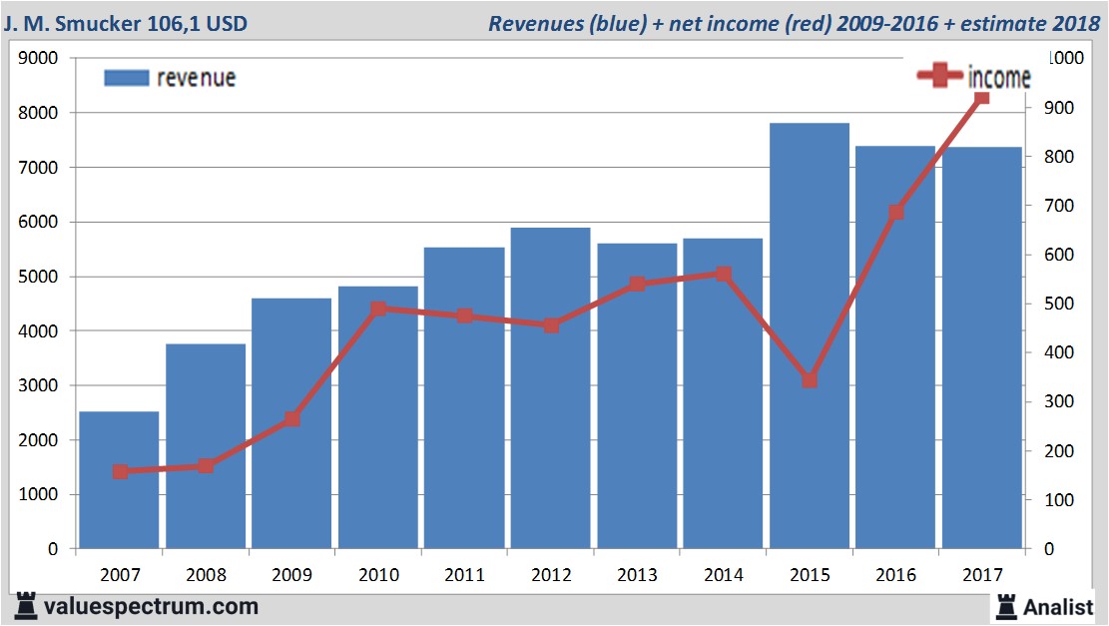The image size is (1109, 626).
Task: Click the 2007 income data point
Action: click(x=120, y=472)
